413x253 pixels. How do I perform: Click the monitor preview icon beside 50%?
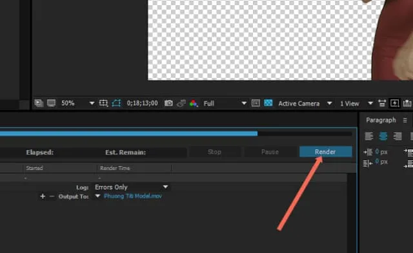tap(52, 103)
